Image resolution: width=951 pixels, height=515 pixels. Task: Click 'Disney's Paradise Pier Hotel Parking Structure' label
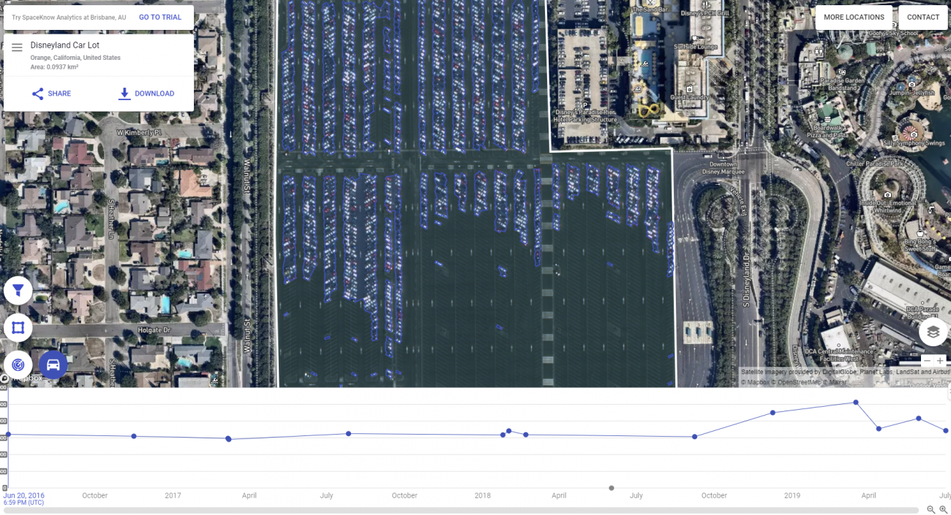point(585,115)
